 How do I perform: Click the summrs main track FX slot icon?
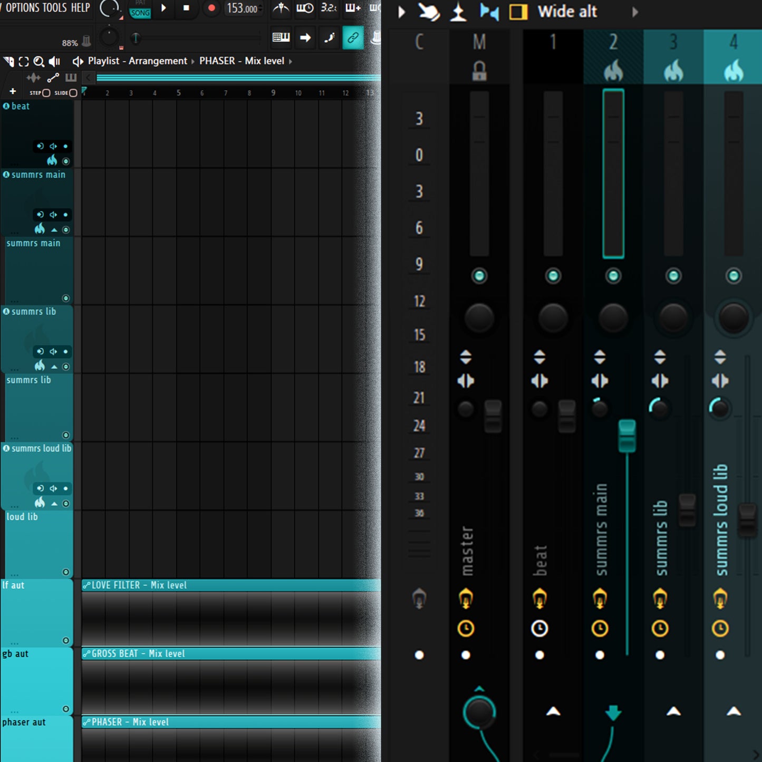(x=600, y=599)
